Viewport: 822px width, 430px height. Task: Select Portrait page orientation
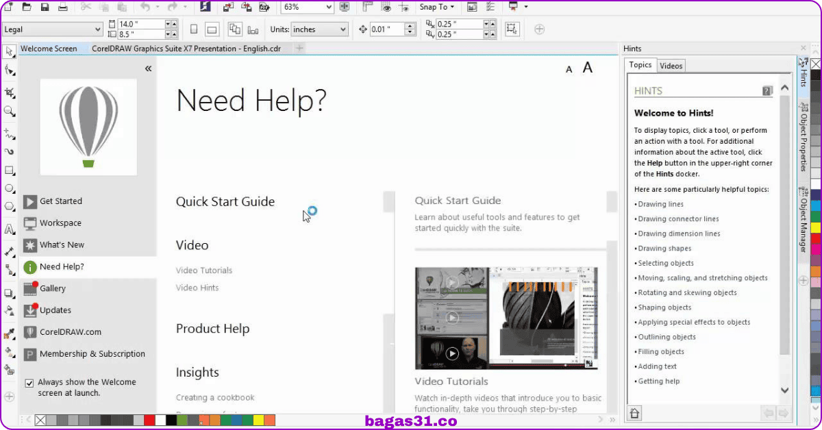194,29
